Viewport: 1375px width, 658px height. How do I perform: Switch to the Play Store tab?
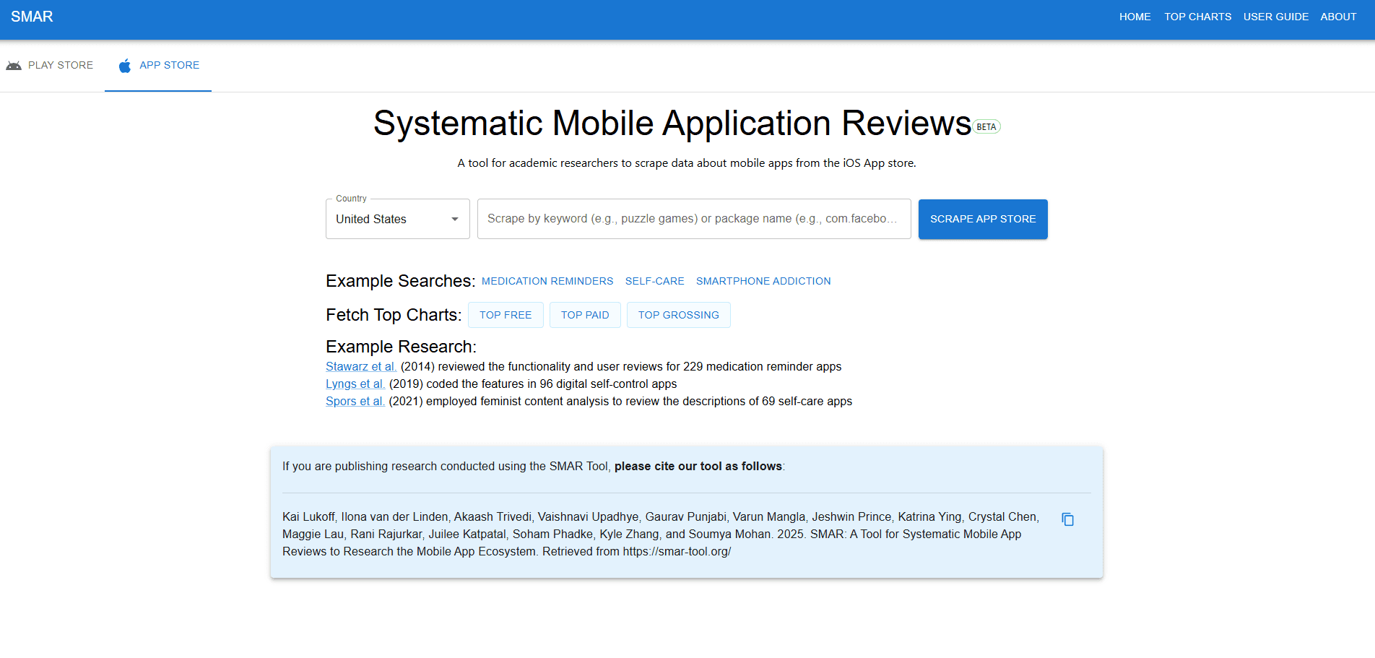coord(60,66)
